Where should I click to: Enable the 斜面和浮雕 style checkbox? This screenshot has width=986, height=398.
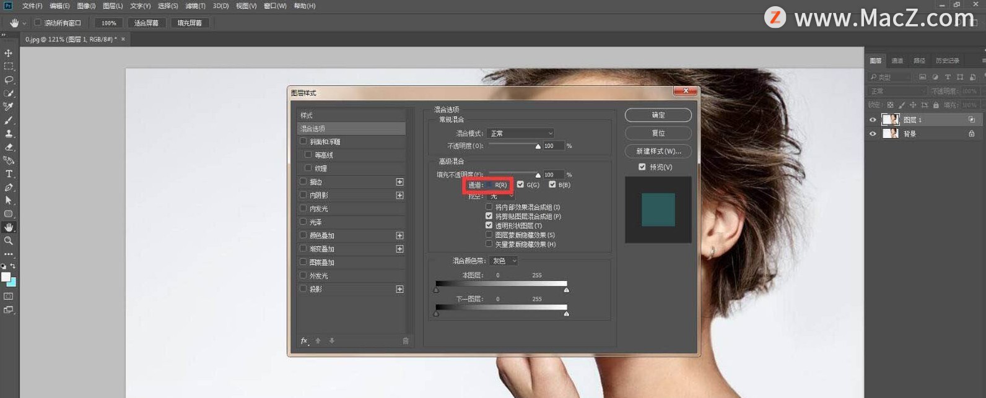coord(303,141)
